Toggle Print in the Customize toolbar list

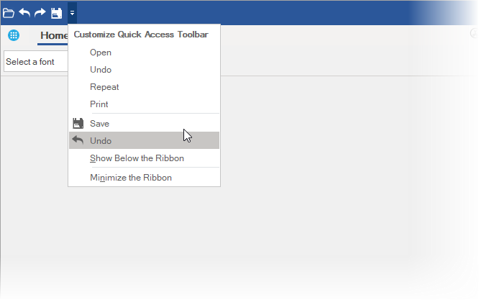click(x=99, y=104)
